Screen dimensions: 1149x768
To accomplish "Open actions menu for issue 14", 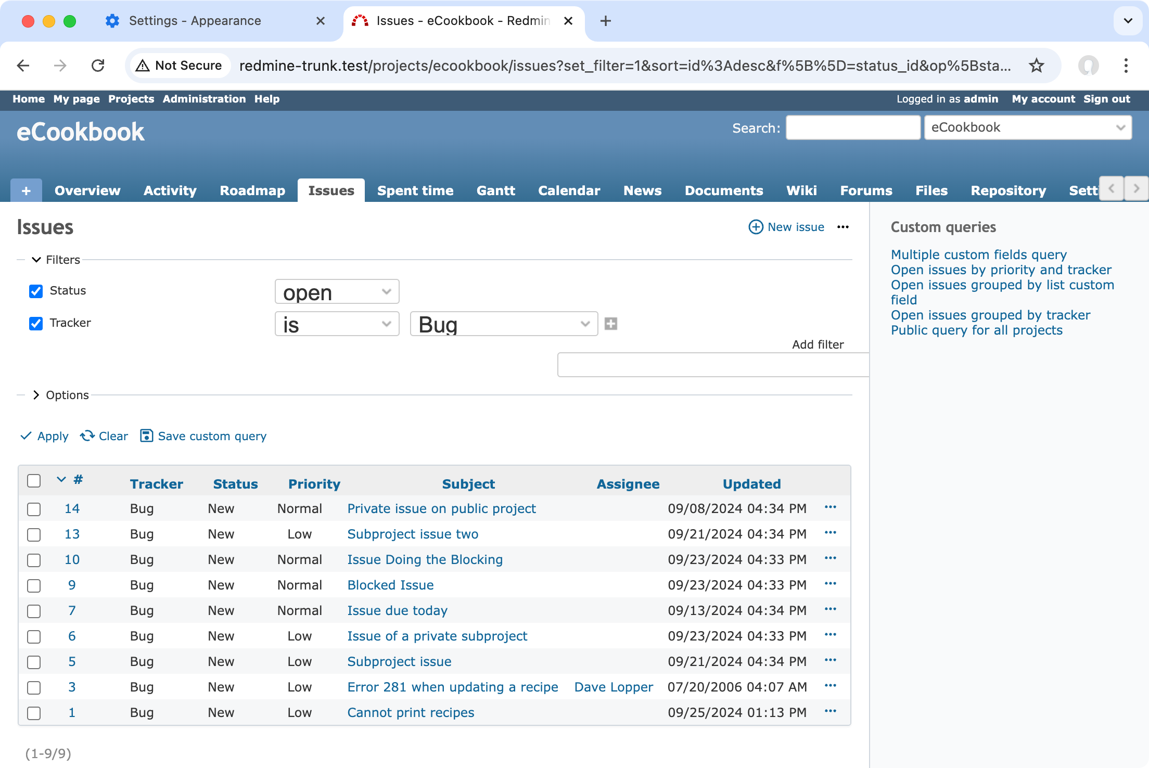I will pyautogui.click(x=831, y=507).
